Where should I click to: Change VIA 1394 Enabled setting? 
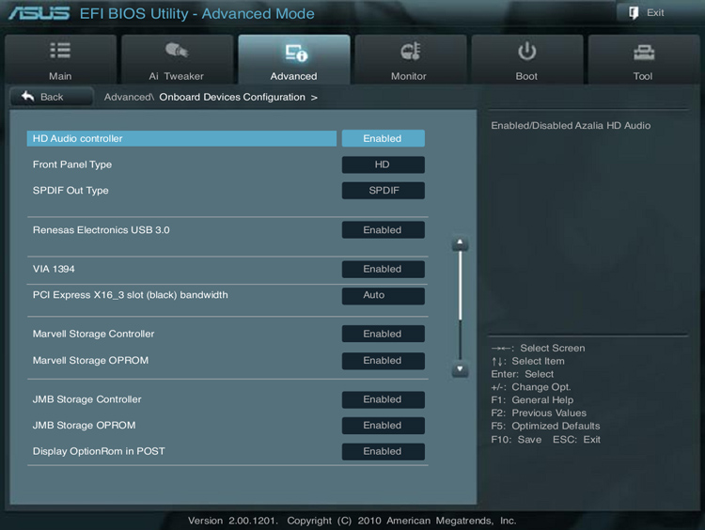coord(384,270)
